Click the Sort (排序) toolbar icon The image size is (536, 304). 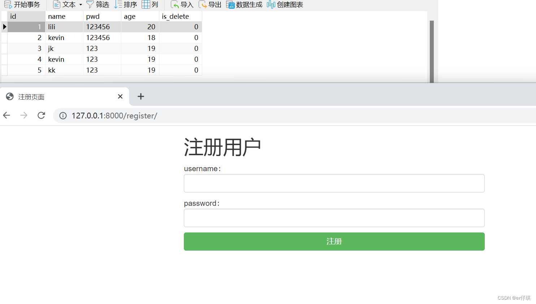coord(118,4)
